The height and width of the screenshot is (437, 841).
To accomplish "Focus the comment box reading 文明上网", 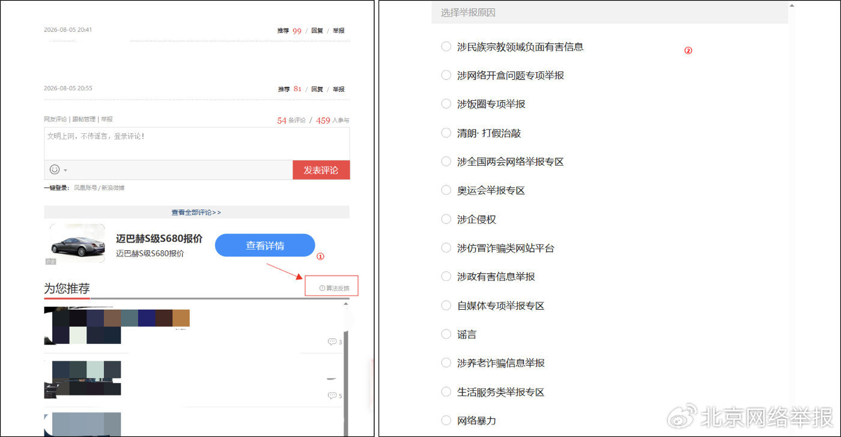I will [196, 143].
